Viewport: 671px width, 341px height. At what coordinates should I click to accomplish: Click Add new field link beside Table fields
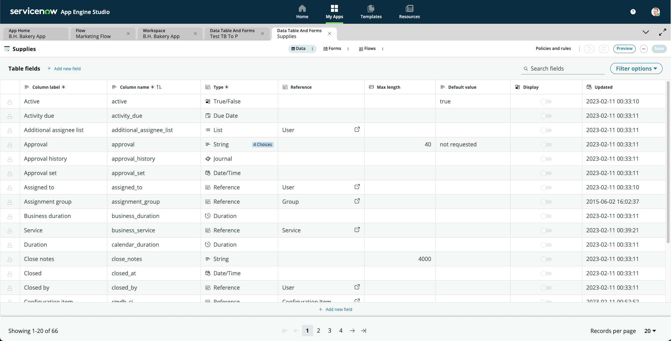coord(64,69)
